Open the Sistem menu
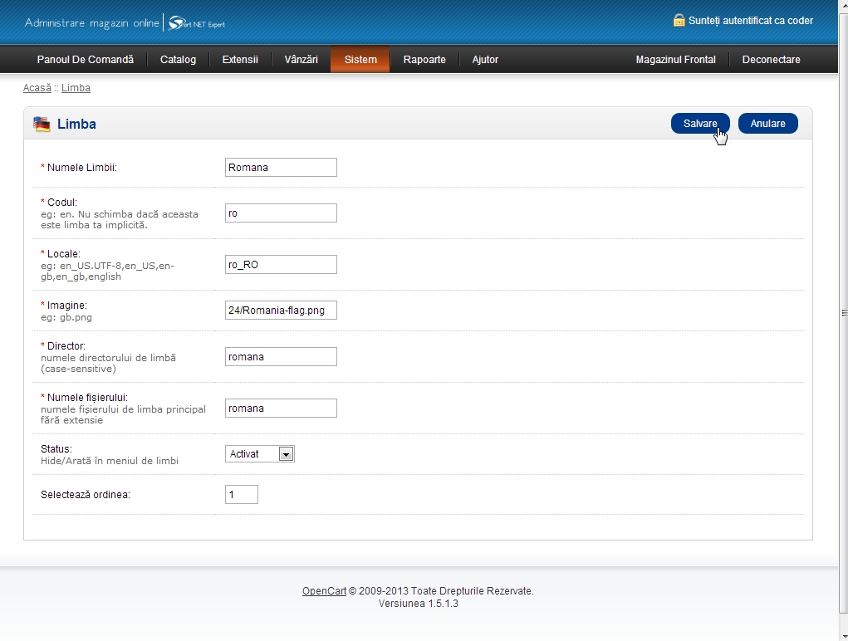 (360, 60)
